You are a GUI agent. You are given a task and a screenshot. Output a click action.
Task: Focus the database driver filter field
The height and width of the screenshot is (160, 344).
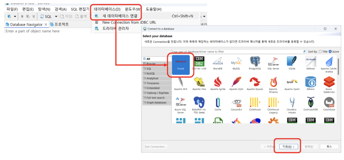coord(237,51)
